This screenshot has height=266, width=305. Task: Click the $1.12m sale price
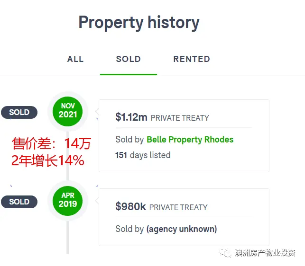[131, 117]
